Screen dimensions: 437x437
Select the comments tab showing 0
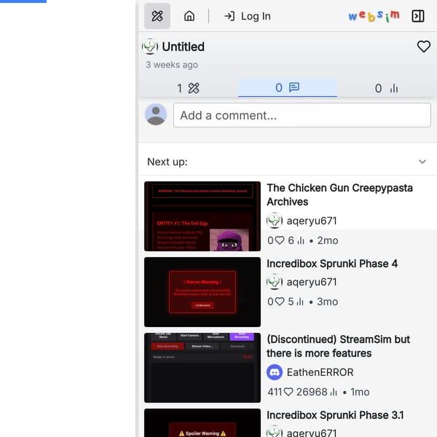[x=288, y=88]
